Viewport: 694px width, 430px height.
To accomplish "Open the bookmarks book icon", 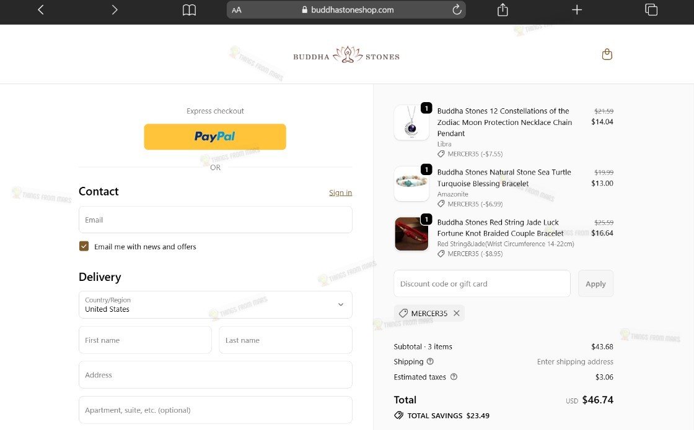I will coord(189,10).
